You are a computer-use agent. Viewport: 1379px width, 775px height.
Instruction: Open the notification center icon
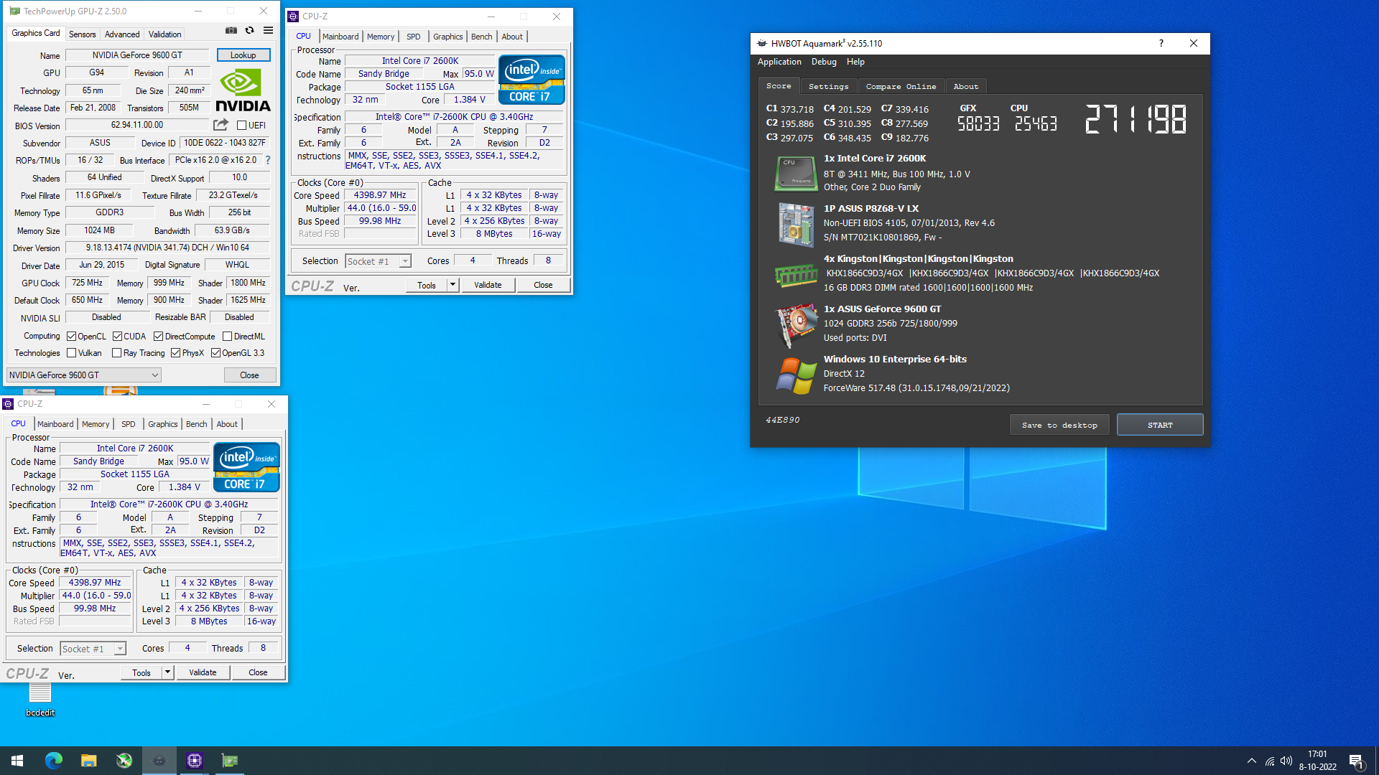tap(1356, 761)
